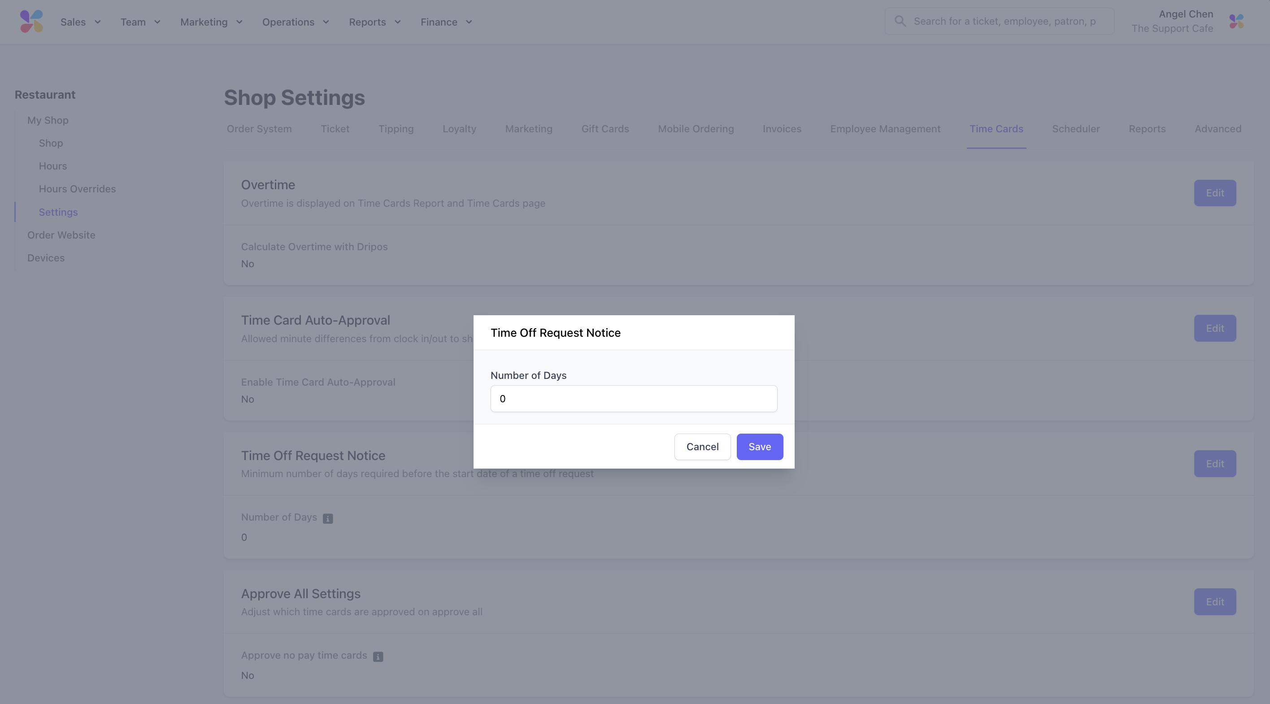Image resolution: width=1270 pixels, height=704 pixels.
Task: Switch to the Order System tab
Action: point(259,129)
